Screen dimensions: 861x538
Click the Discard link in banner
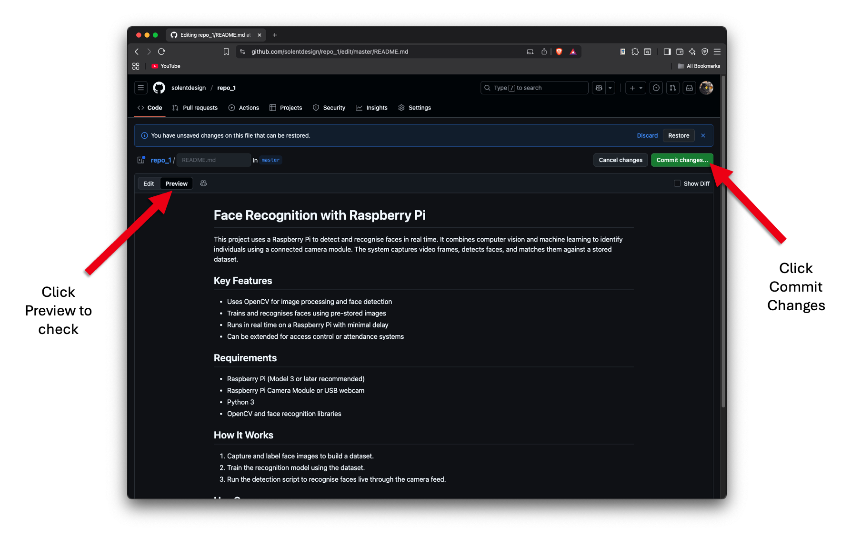pyautogui.click(x=647, y=136)
